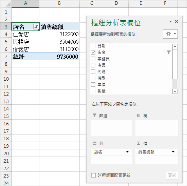
Task: Select the 仁愛店 cell
Action: [x=25, y=34]
